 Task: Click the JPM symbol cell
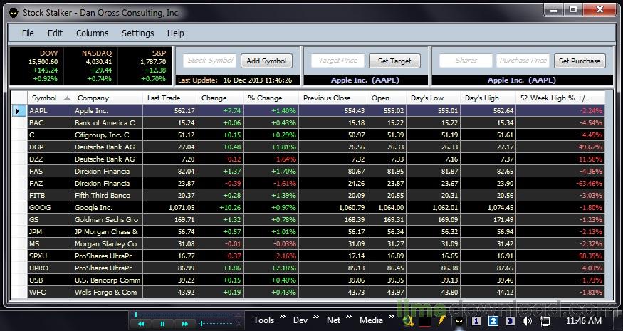click(50, 231)
